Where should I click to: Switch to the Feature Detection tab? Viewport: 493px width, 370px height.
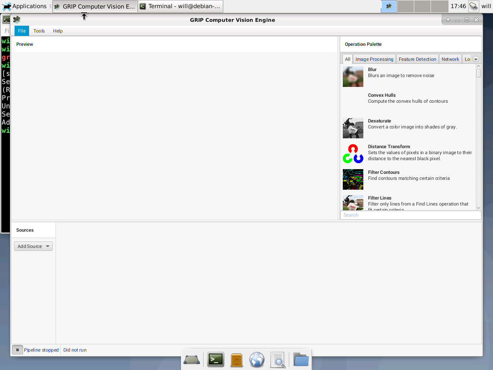click(417, 59)
